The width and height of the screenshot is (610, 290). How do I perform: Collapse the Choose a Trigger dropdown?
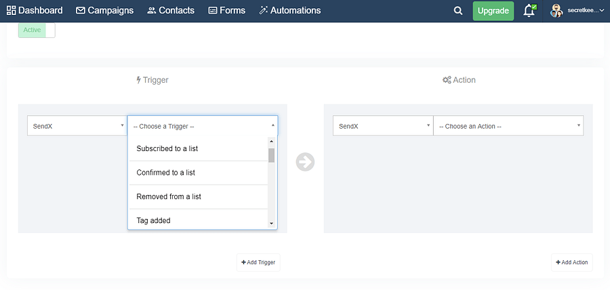coord(202,126)
